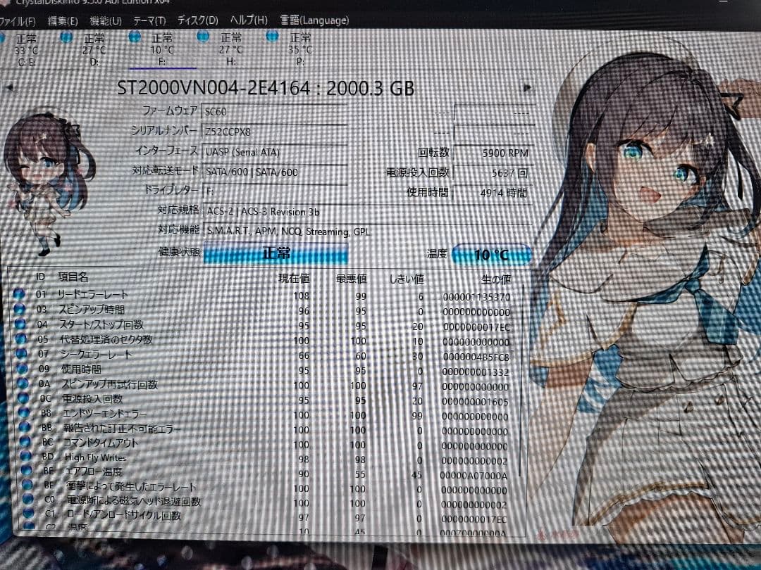Click the 10°C temperature button

coord(490,254)
